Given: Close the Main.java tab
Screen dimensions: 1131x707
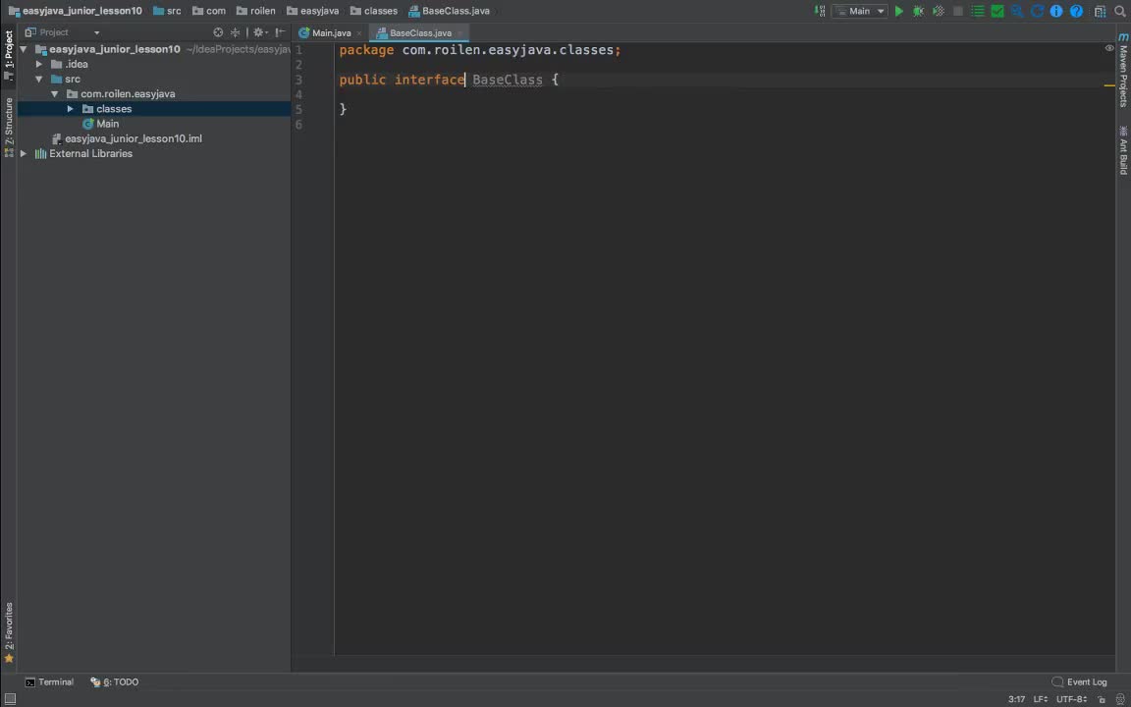Looking at the screenshot, I should tap(359, 33).
